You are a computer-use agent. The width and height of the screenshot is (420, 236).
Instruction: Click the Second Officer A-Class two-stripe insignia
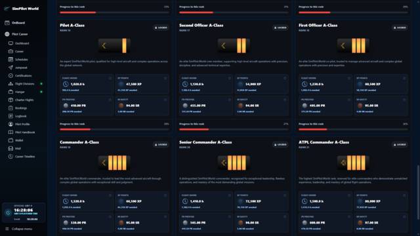click(234, 46)
